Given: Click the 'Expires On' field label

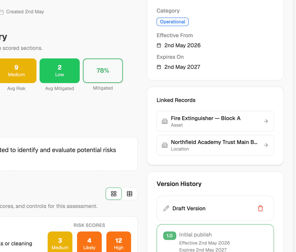Looking at the screenshot, I should point(170,57).
